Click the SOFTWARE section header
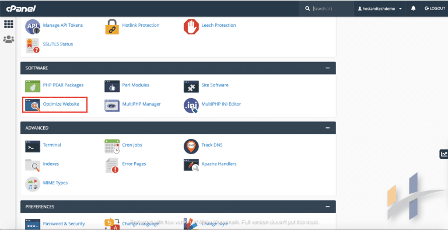The image size is (448, 230). click(178, 68)
